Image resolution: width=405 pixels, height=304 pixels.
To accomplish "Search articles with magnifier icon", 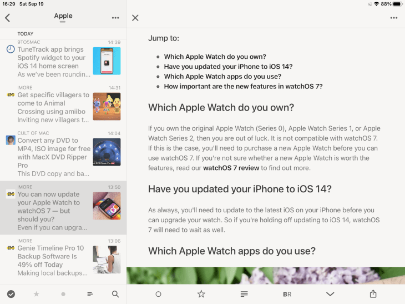I will pyautogui.click(x=115, y=294).
